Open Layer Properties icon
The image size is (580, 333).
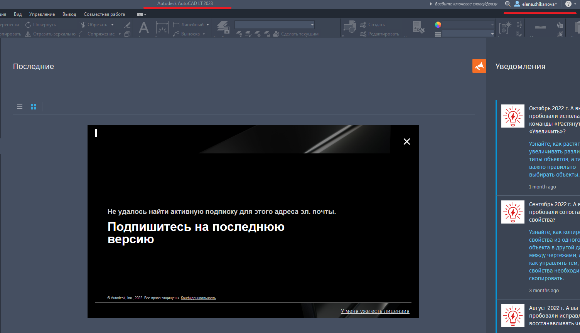point(223,27)
